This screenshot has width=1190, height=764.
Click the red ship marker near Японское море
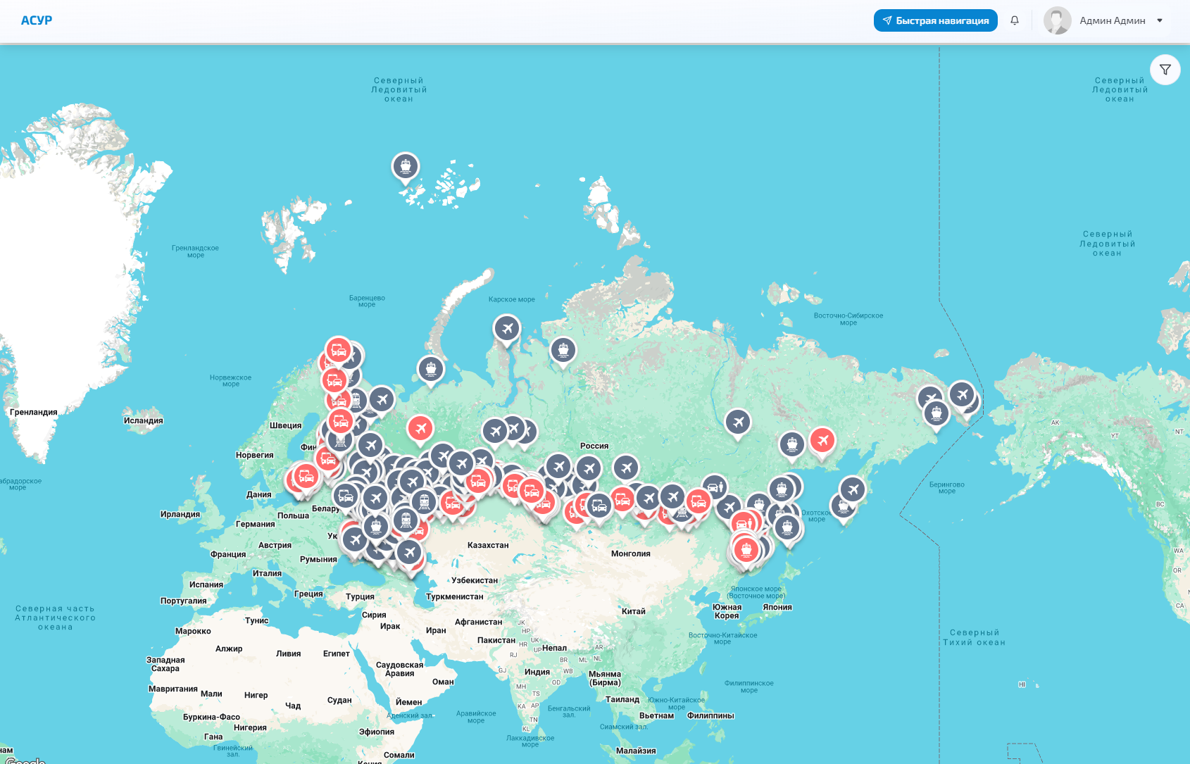pyautogui.click(x=746, y=549)
